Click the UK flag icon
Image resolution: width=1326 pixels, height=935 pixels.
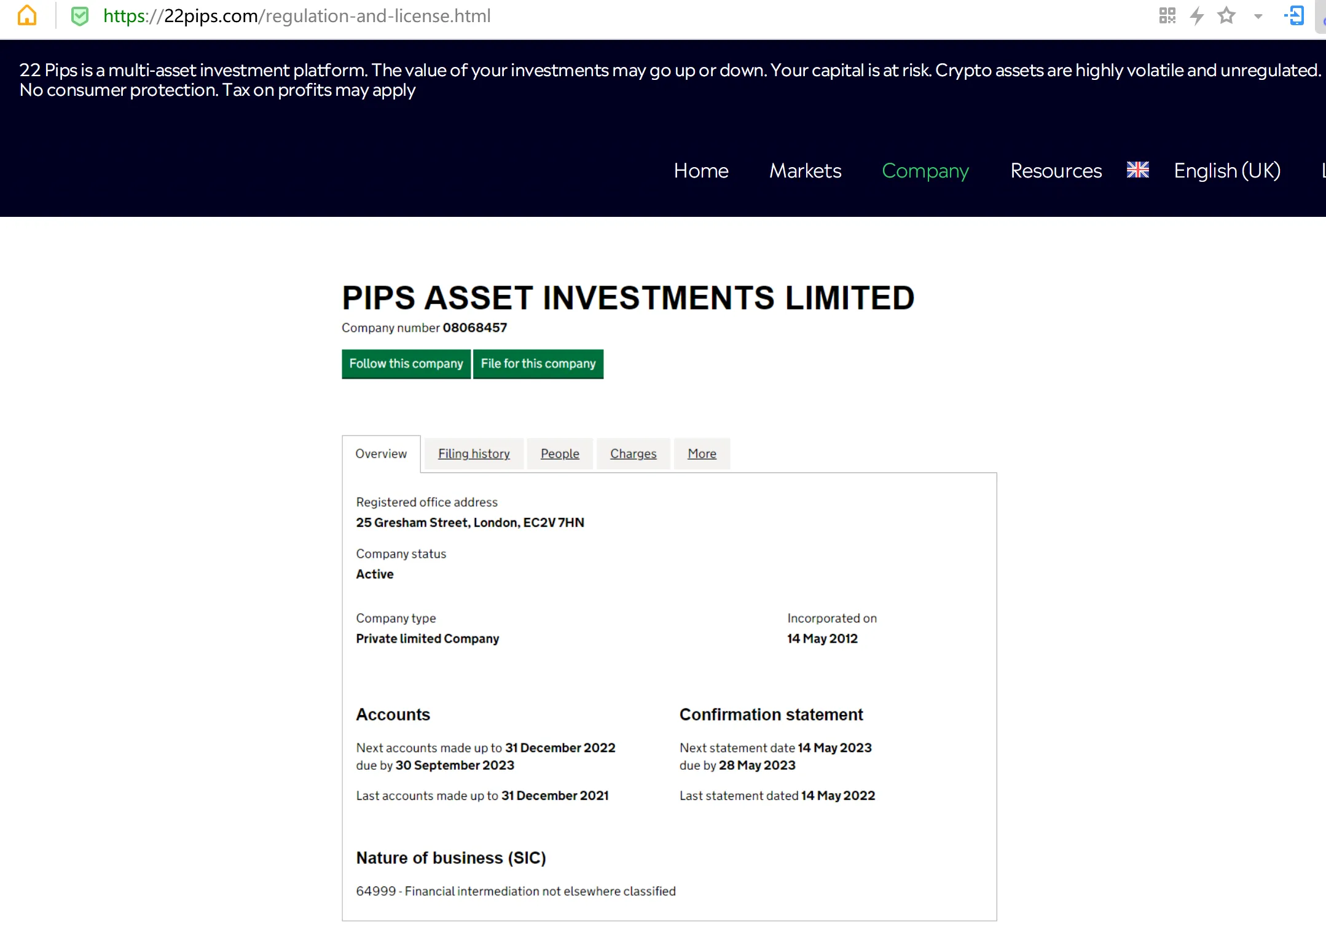point(1137,170)
